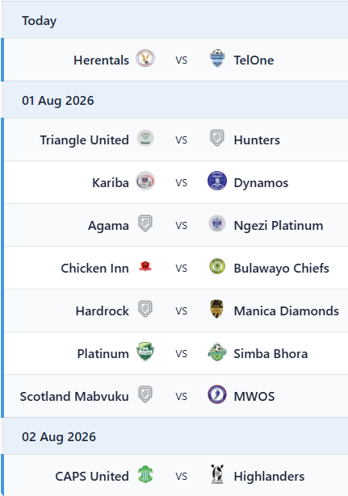Open the Ngezi Platinum team link

(279, 226)
